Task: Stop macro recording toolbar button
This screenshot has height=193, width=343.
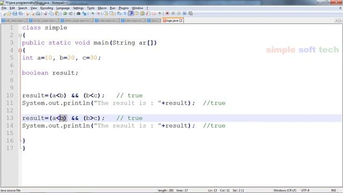Action: tap(173, 13)
